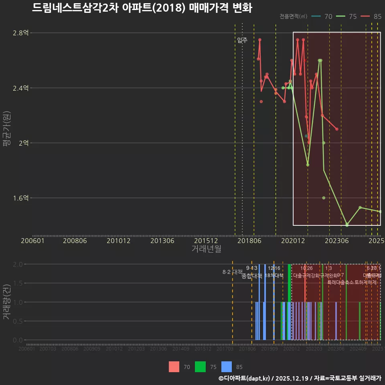This screenshot has height=385, width=385.
Task: Click 201012 on the price chart x-axis
Action: tap(119, 241)
